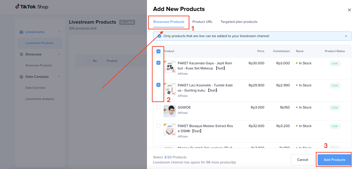This screenshot has width=353, height=169.
Task: Click the GGWOE product thumbnail
Action: click(169, 111)
